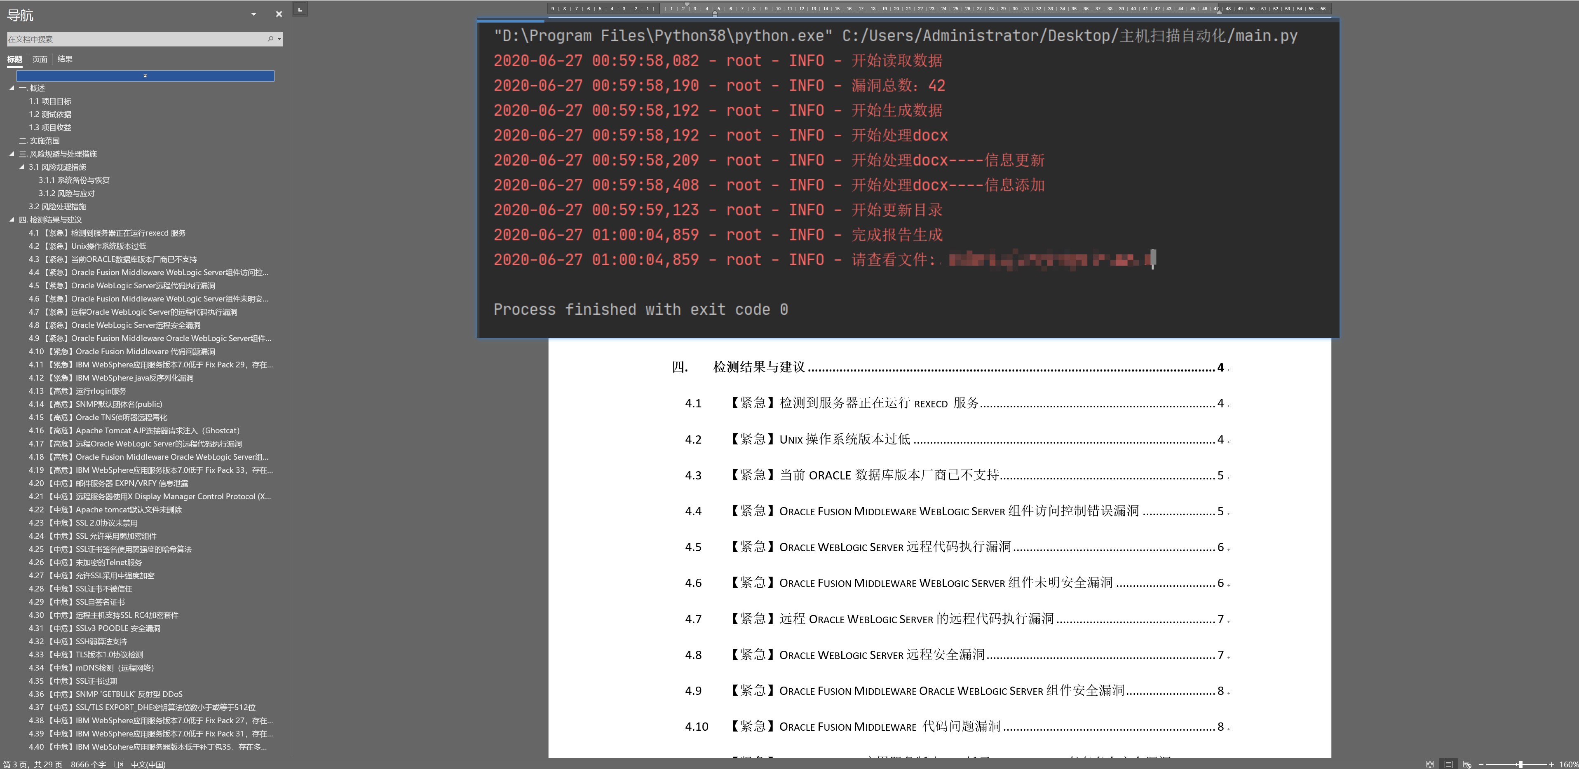Click the zoom slider handle

point(1521,764)
